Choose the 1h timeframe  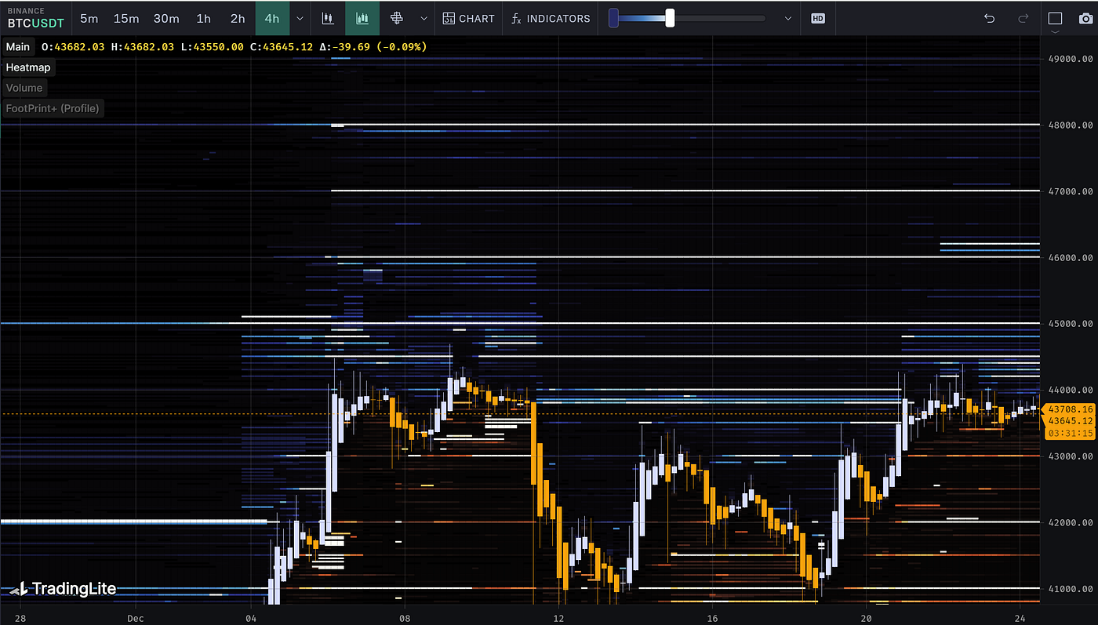(x=204, y=18)
